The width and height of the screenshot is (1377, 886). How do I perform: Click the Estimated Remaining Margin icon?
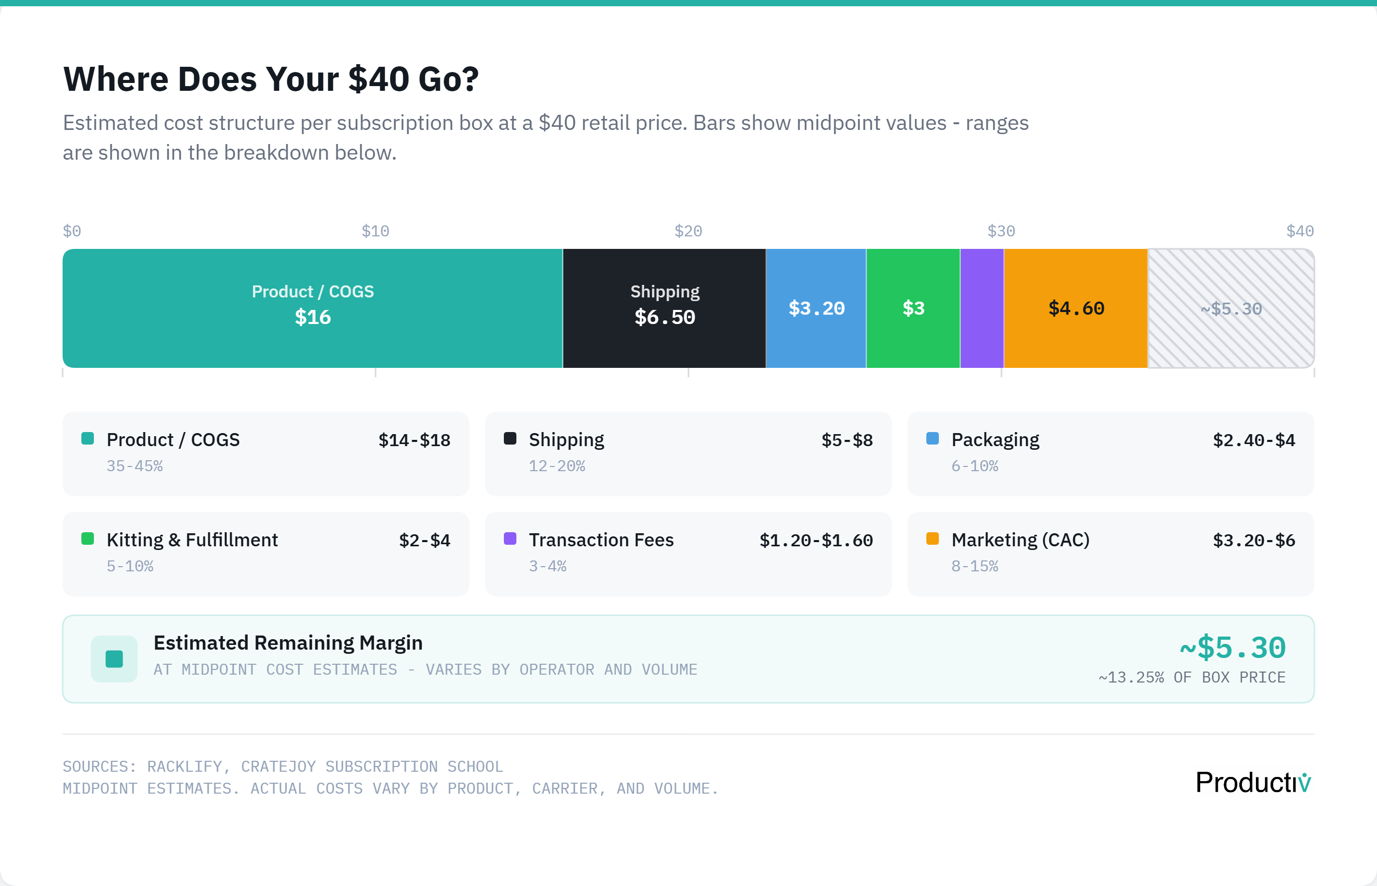pos(114,658)
